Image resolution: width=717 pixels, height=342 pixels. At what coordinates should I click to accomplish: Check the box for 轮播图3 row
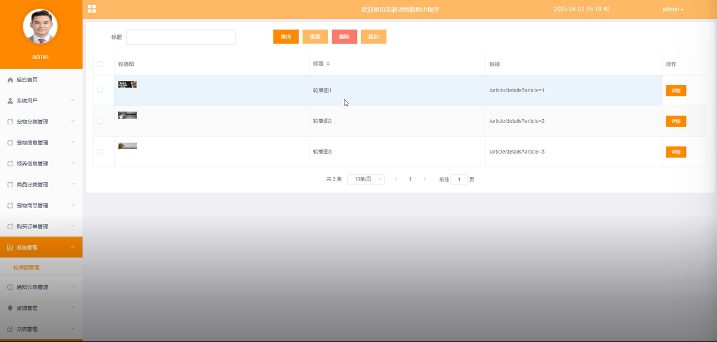click(x=100, y=152)
